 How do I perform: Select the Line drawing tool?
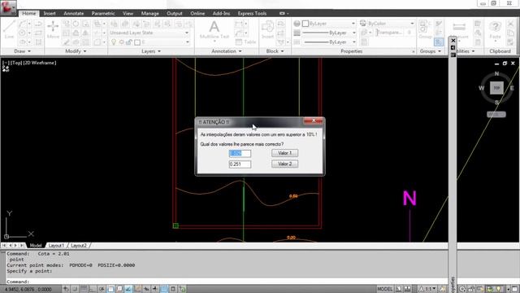click(9, 29)
